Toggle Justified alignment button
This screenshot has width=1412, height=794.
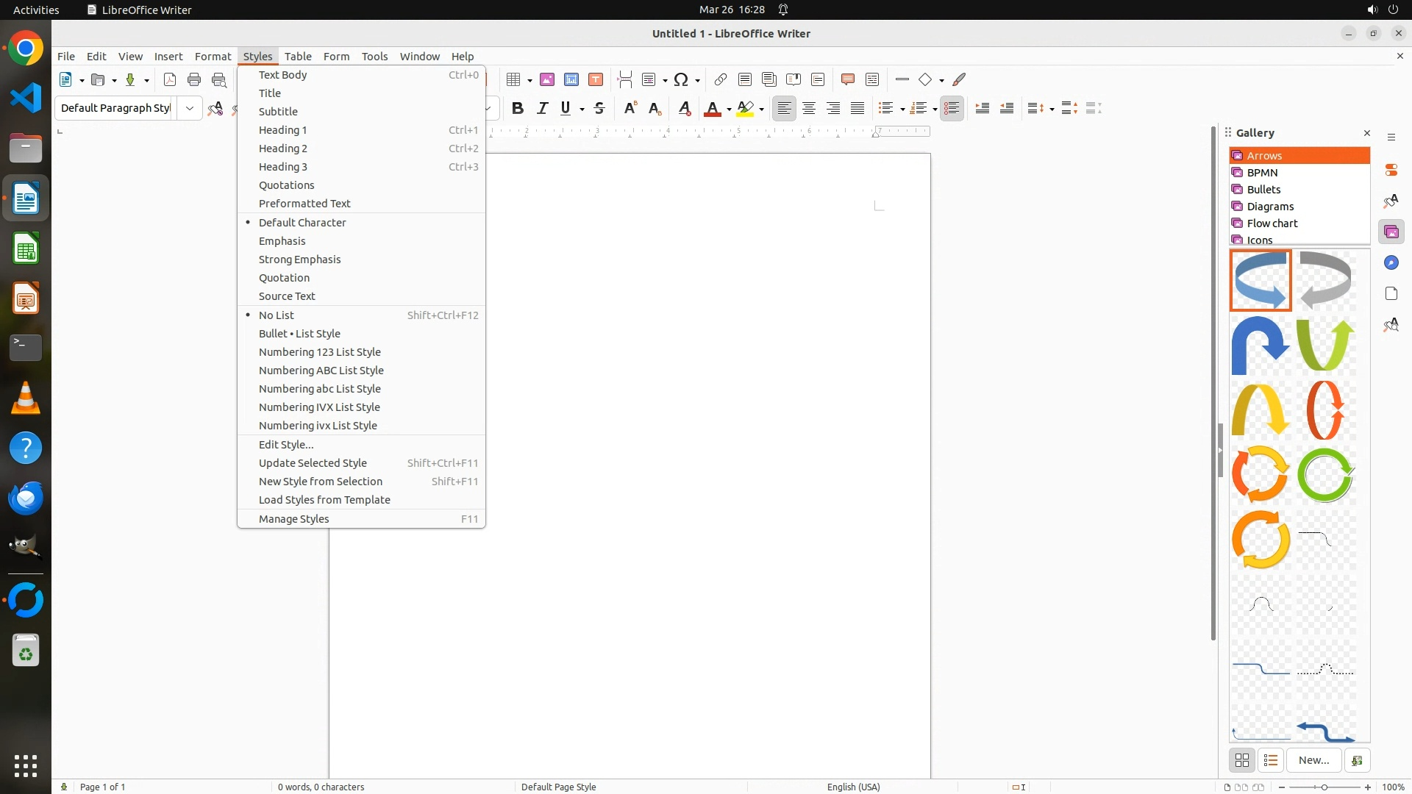(x=857, y=109)
